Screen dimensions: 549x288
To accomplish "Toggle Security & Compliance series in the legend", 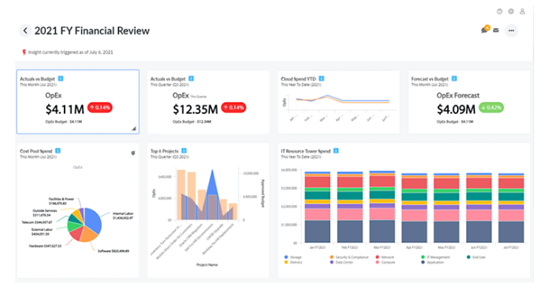I will [x=349, y=257].
